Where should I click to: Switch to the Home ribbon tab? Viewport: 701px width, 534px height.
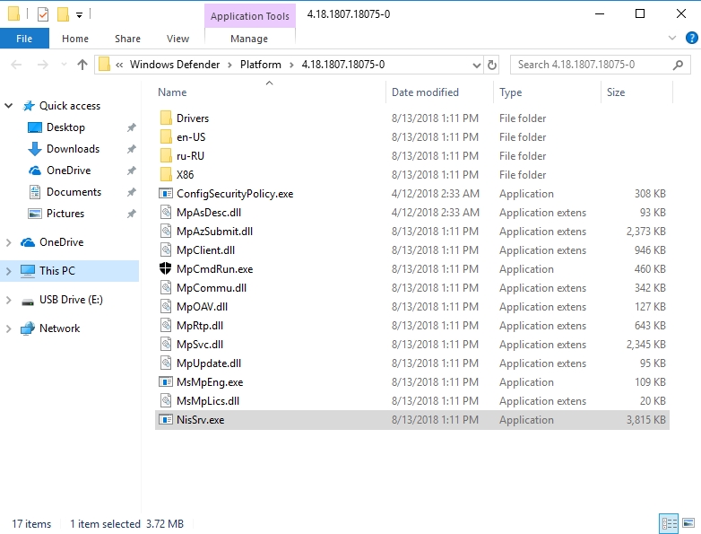click(x=75, y=39)
